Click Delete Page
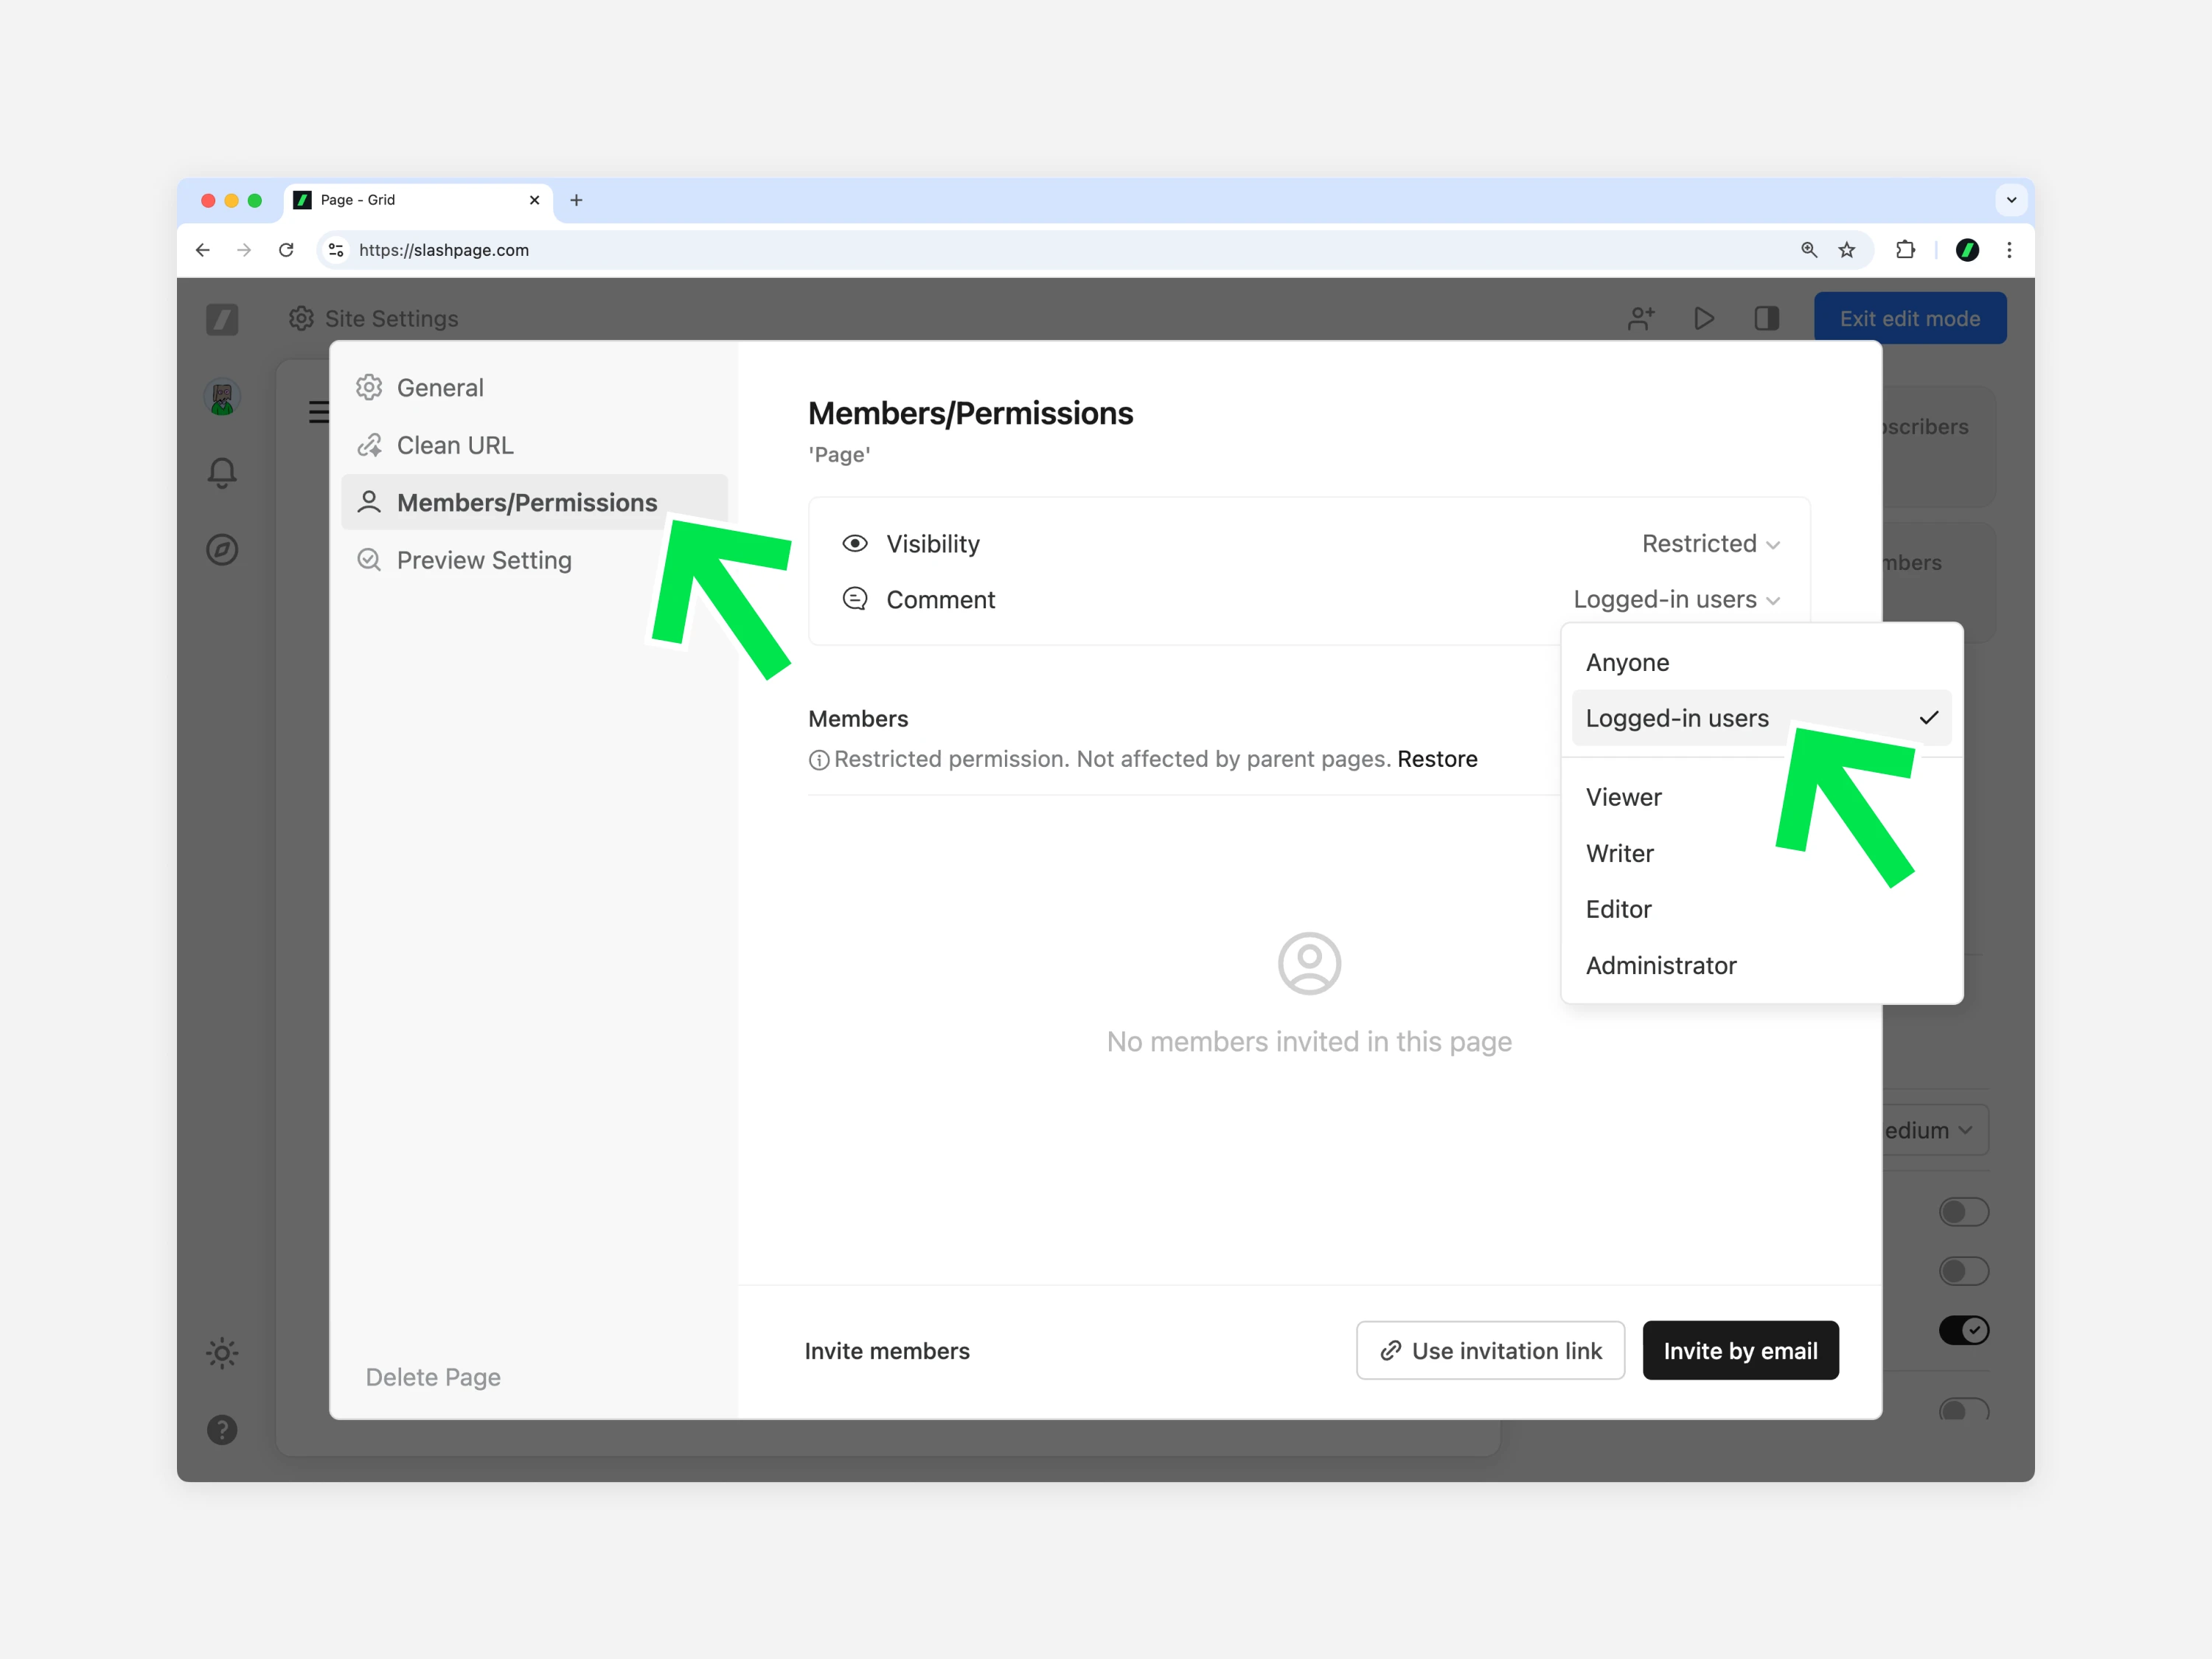 [x=433, y=1377]
